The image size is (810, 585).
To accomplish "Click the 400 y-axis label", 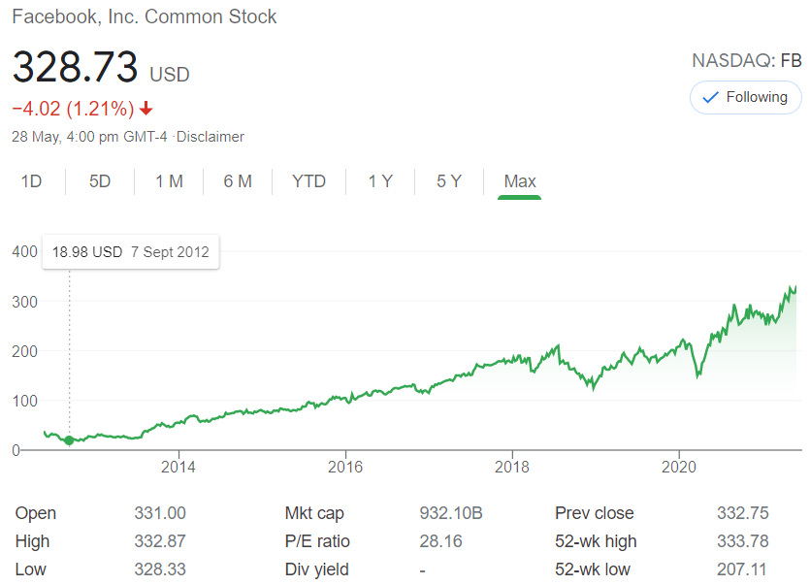I will pyautogui.click(x=25, y=251).
